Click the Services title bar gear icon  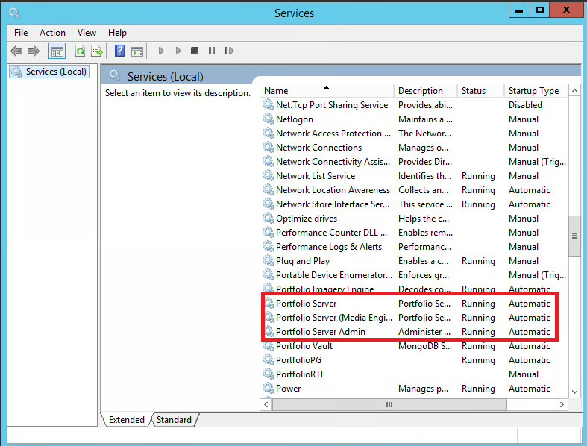point(15,13)
